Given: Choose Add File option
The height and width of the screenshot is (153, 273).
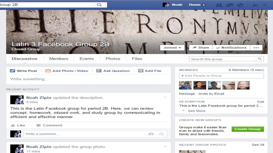Looking at the screenshot, I should (x=153, y=71).
